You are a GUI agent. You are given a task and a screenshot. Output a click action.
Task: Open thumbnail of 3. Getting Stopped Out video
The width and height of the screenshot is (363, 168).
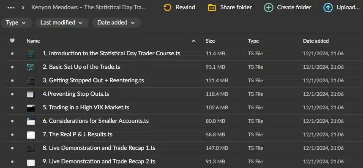coord(30,81)
